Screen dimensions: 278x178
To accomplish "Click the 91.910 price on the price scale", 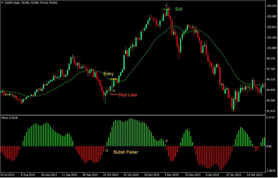I will coord(271,111).
